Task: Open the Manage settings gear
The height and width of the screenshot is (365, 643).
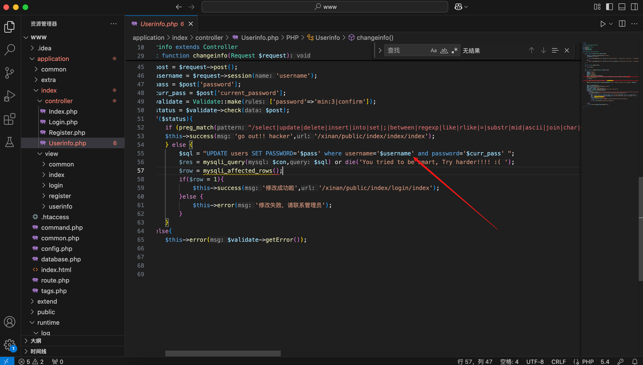Action: pos(9,344)
